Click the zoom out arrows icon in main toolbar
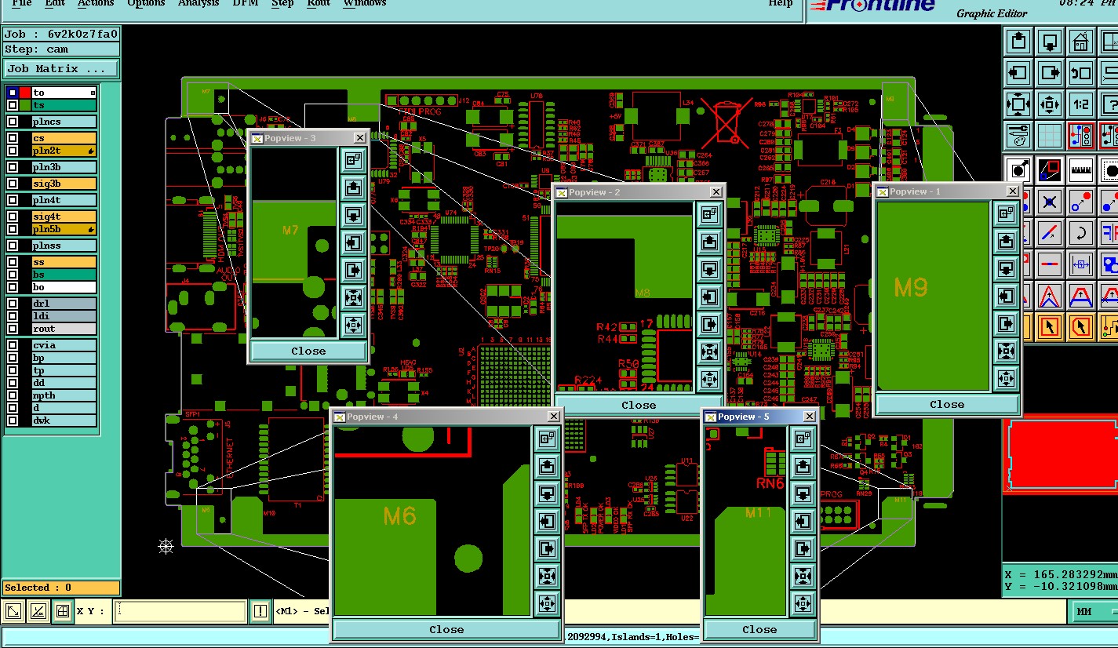This screenshot has width=1118, height=648. 1050,104
